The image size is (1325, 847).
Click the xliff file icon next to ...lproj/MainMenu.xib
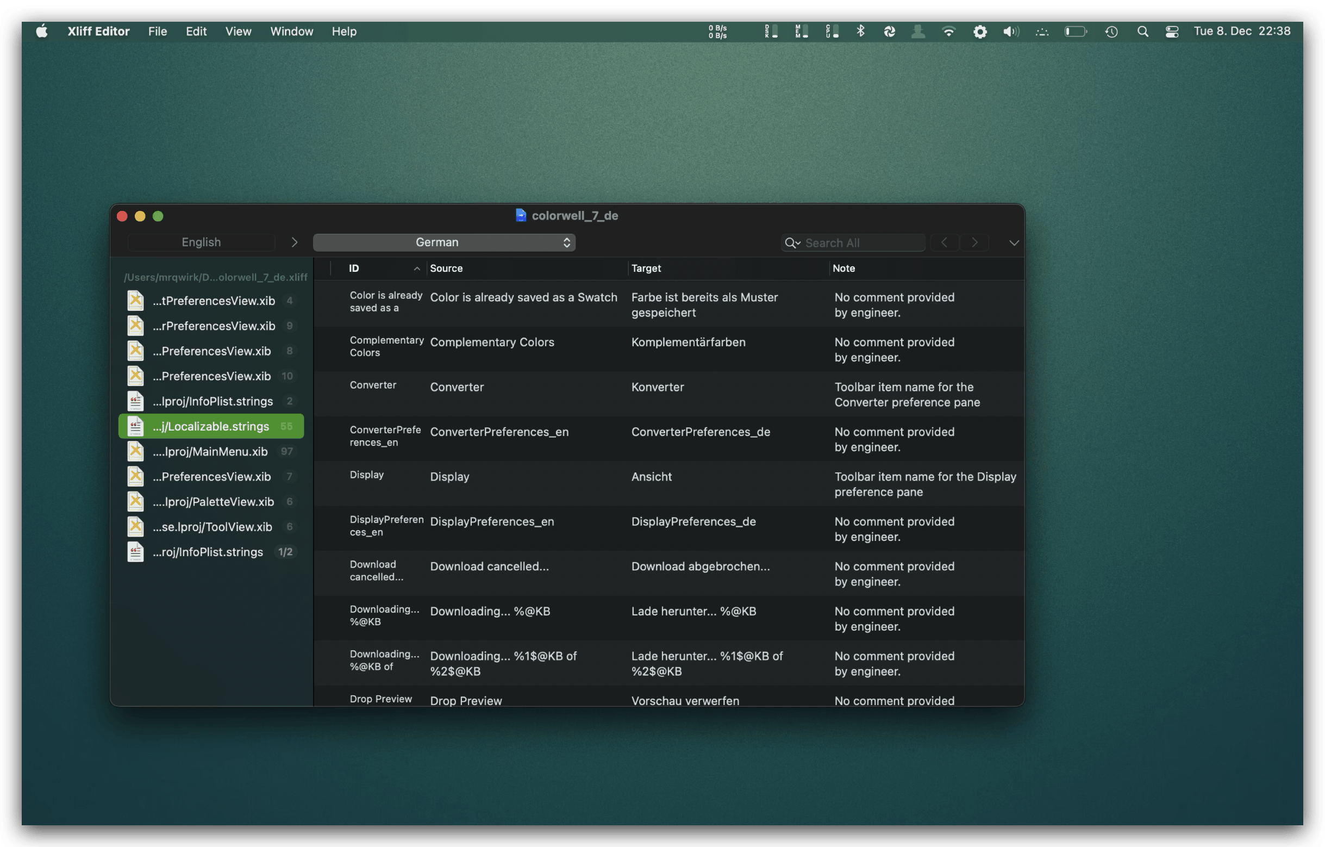(135, 451)
